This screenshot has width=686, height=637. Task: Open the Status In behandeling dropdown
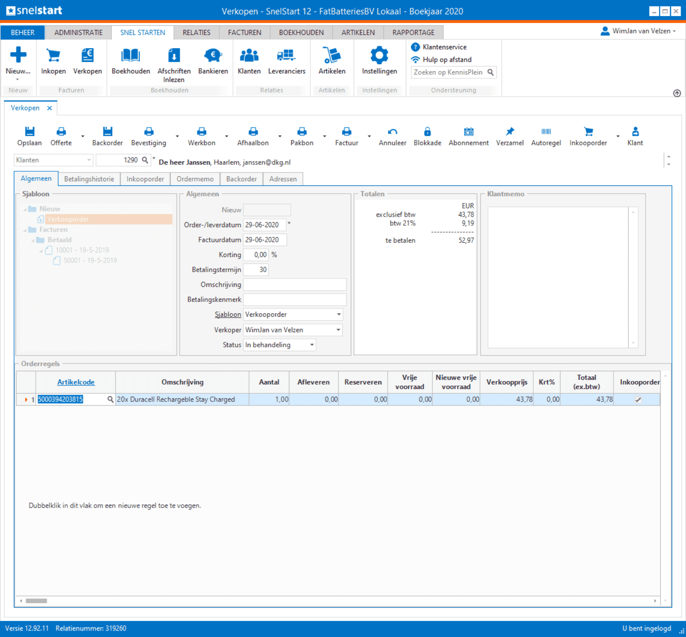(x=312, y=345)
